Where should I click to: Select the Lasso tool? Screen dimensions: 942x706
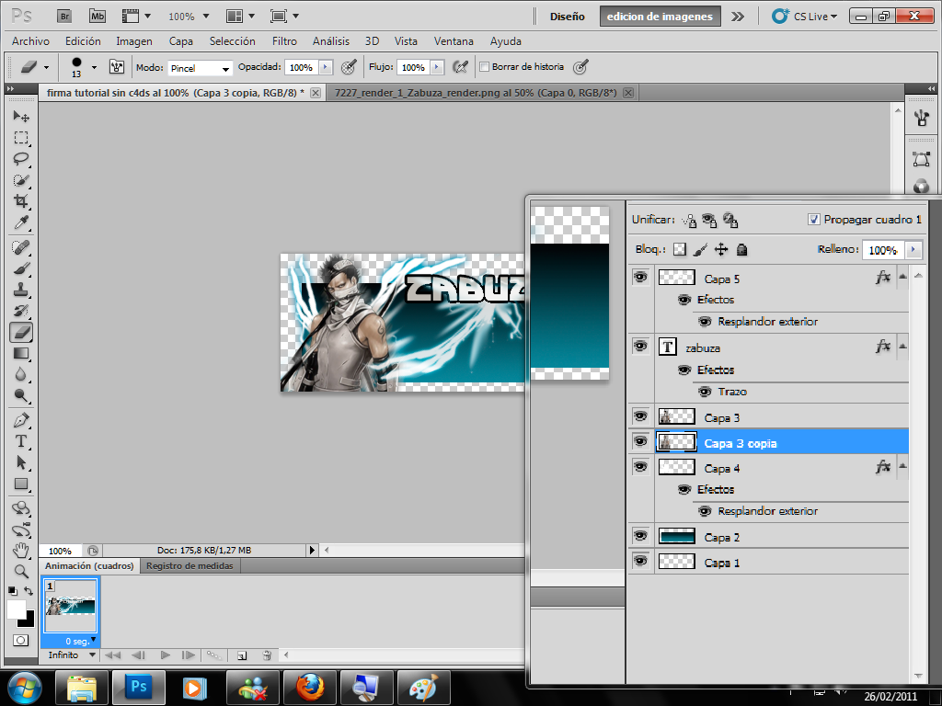pos(21,159)
